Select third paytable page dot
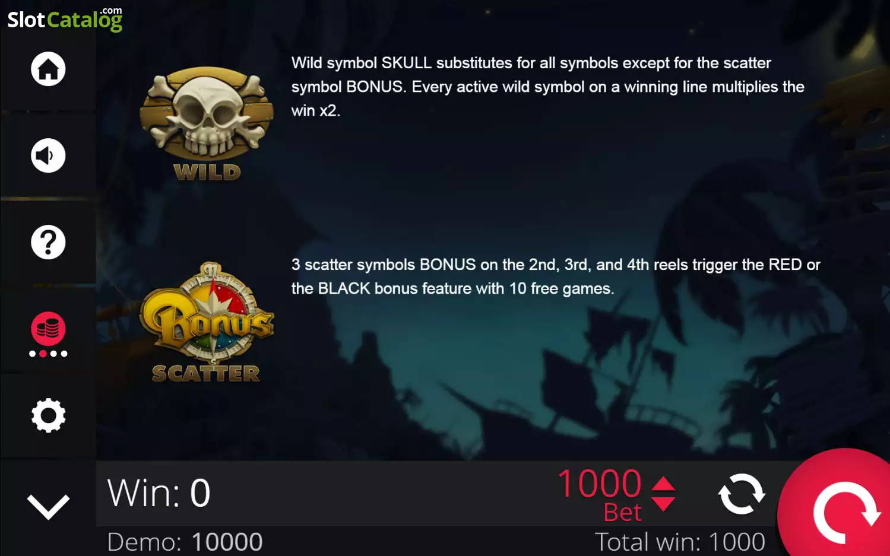This screenshot has width=890, height=556. point(53,354)
